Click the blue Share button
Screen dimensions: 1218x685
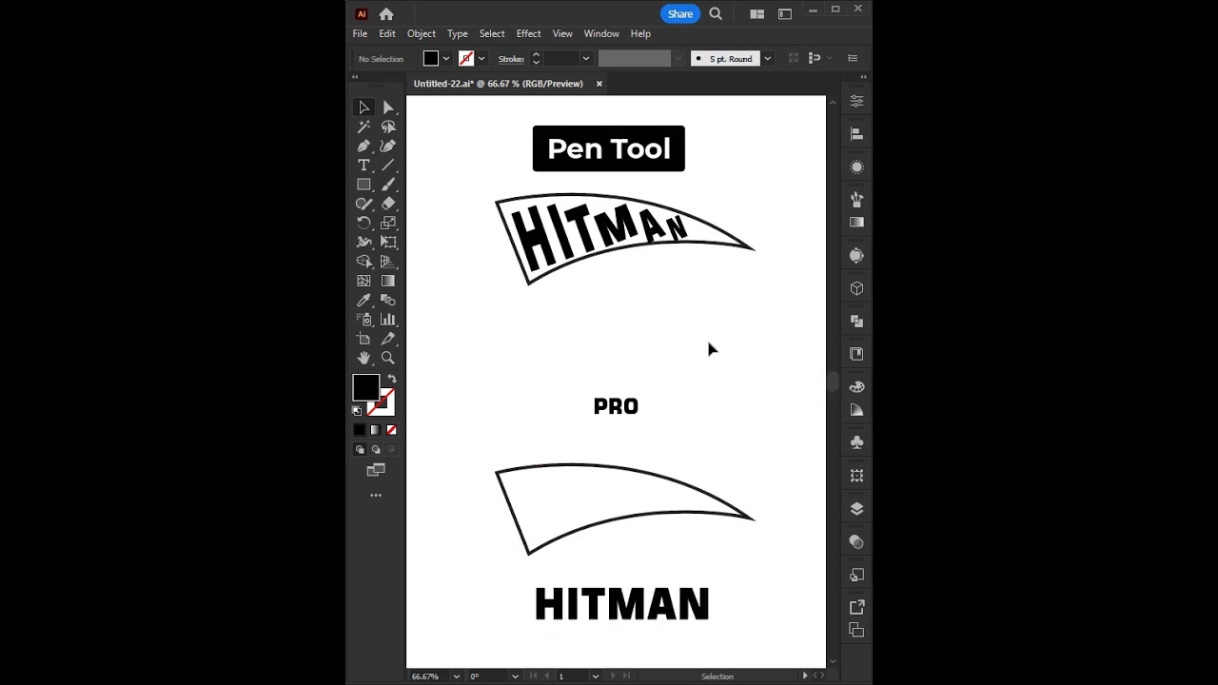[680, 14]
